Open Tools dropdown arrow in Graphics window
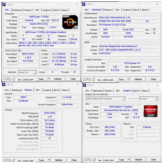Screen dimensions: 163x164 click(x=129, y=159)
